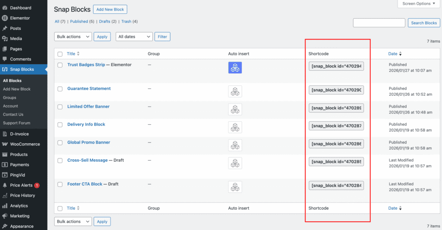Click the WooCommerce icon in the sidebar
The image size is (442, 230).
coord(5,144)
